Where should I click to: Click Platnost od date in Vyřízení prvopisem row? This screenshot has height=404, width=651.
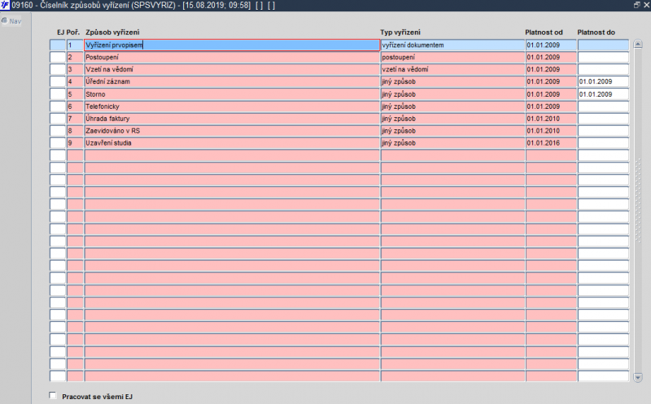pos(552,46)
